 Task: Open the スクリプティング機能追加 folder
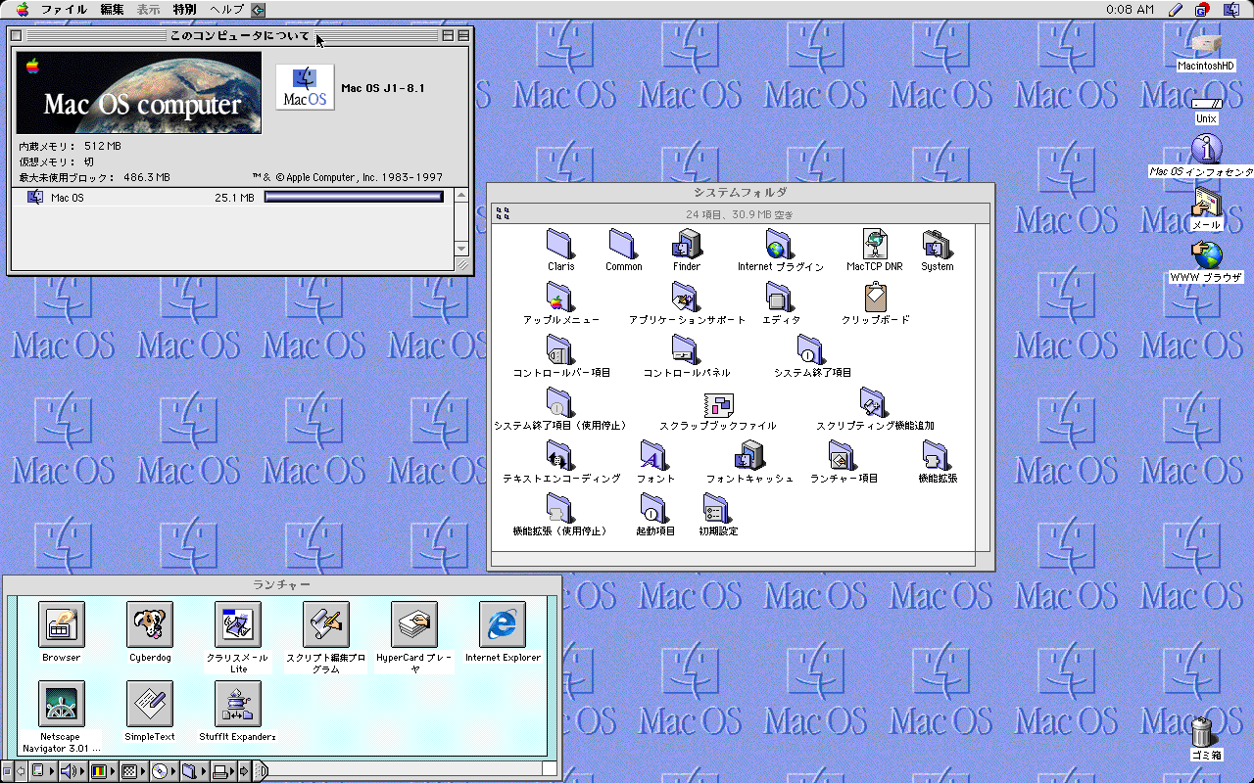[874, 402]
